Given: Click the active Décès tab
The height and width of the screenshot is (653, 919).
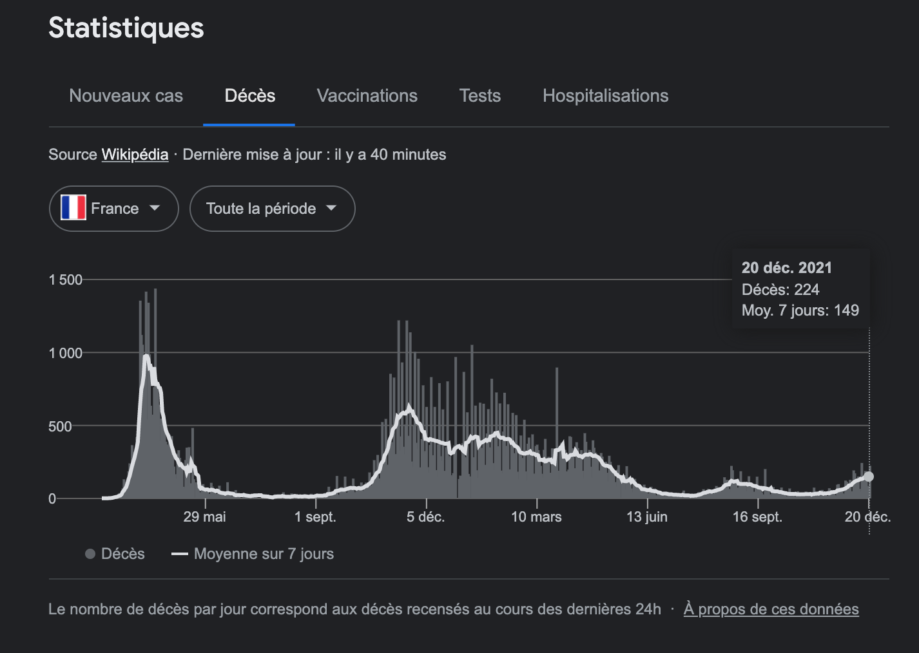Looking at the screenshot, I should click(249, 96).
